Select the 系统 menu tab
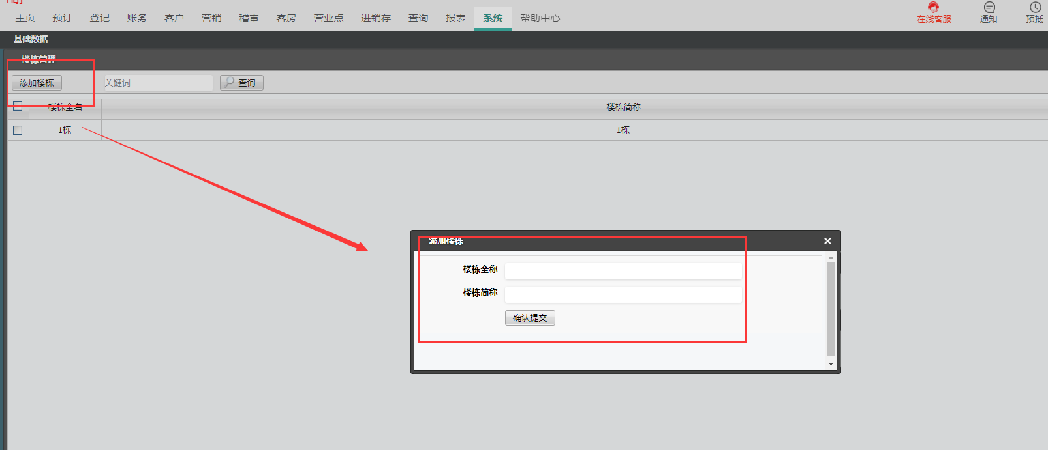Image resolution: width=1048 pixels, height=450 pixels. (x=493, y=18)
